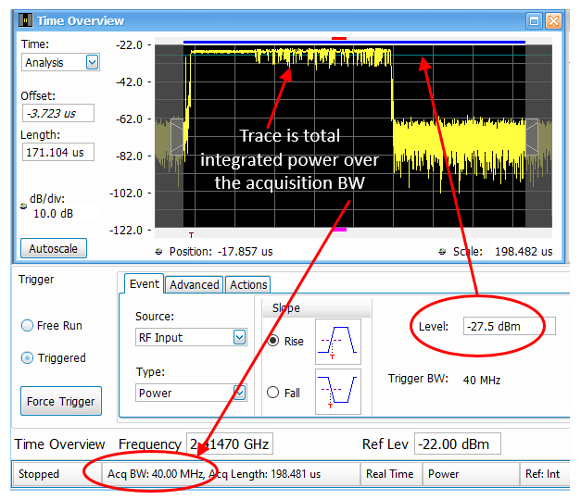
Task: Click the Position knob icon
Action: point(158,252)
